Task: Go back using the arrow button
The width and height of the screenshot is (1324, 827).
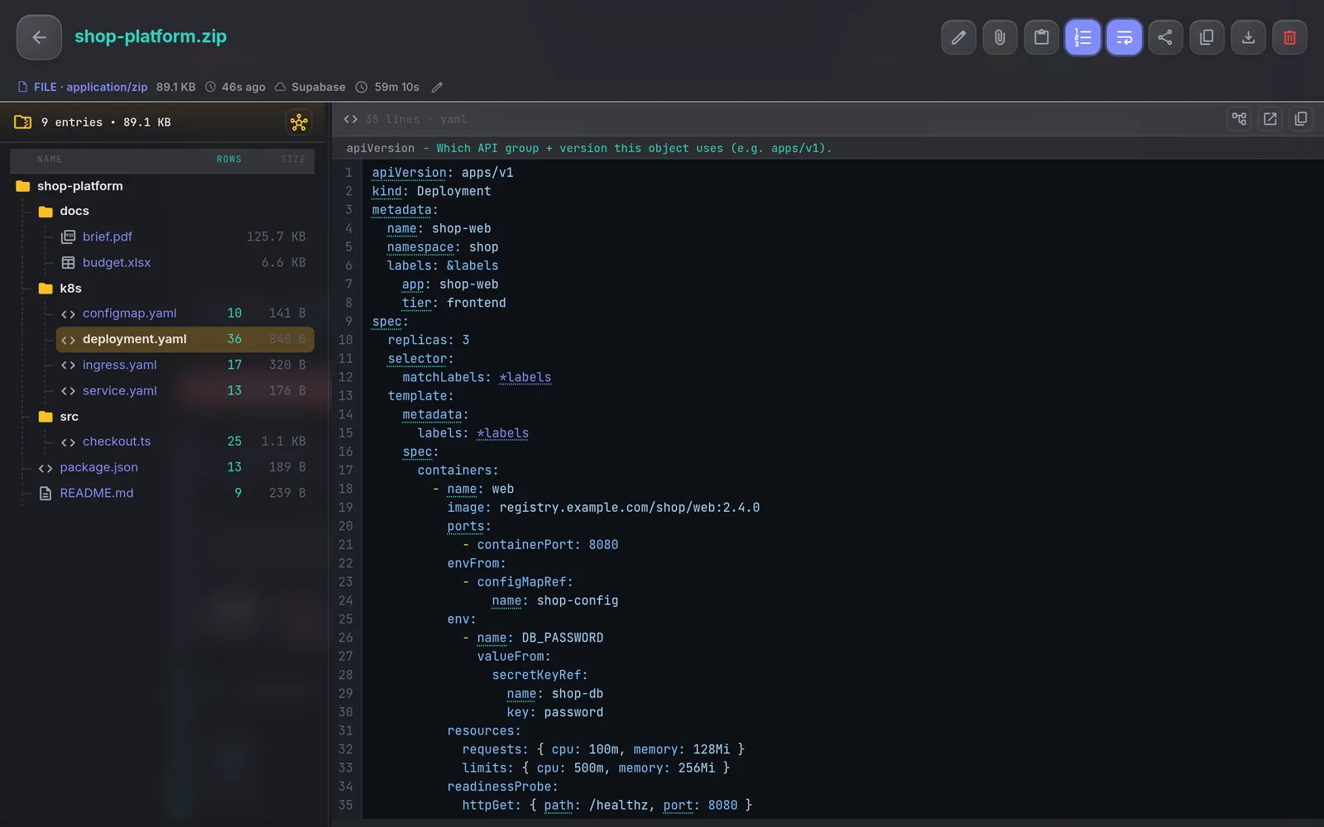Action: coord(39,37)
